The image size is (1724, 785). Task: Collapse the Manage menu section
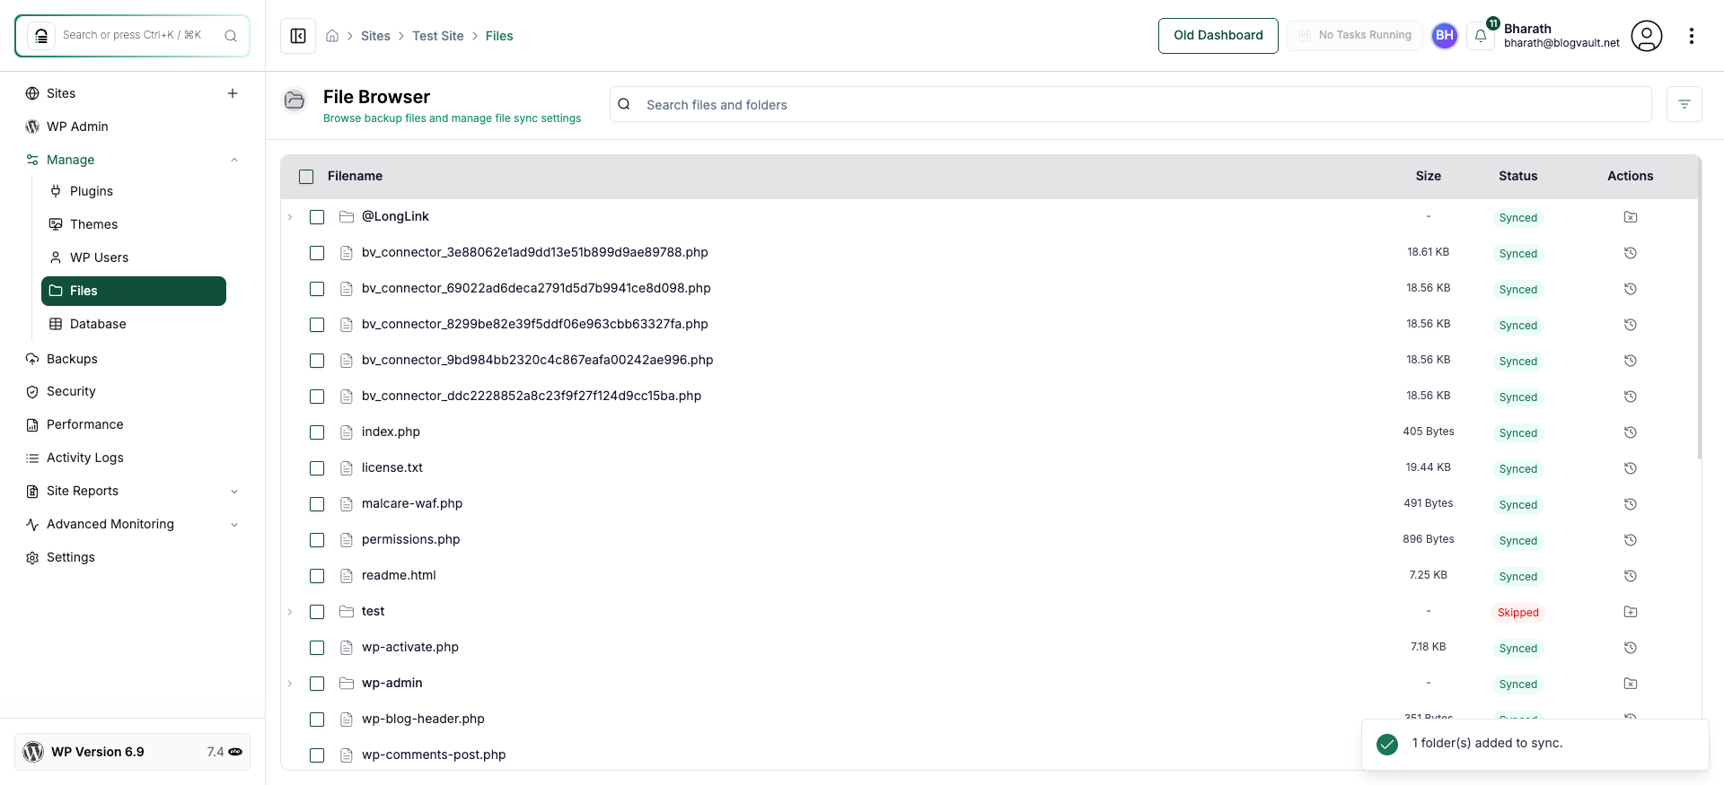234,160
